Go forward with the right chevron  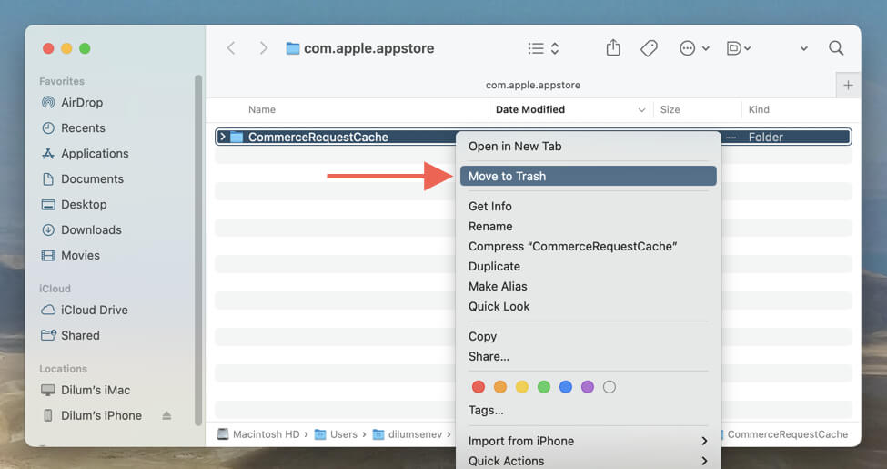[263, 48]
